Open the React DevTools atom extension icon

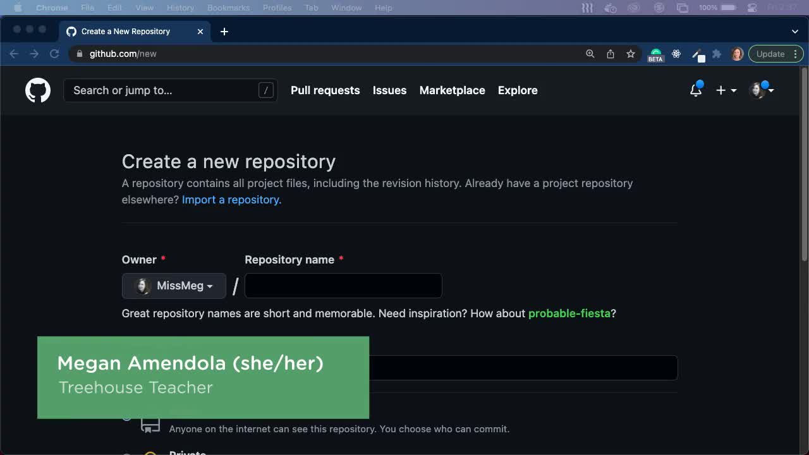(x=676, y=54)
